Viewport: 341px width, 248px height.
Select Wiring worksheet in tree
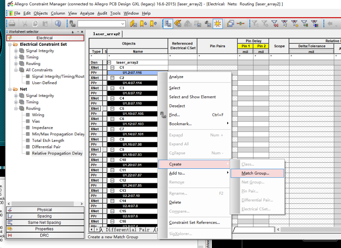click(x=38, y=115)
